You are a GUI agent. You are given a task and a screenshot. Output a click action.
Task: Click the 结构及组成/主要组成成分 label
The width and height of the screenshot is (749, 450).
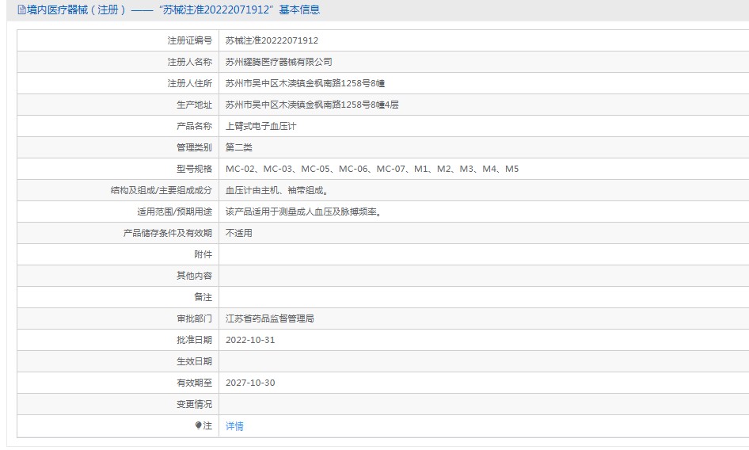[x=162, y=190]
